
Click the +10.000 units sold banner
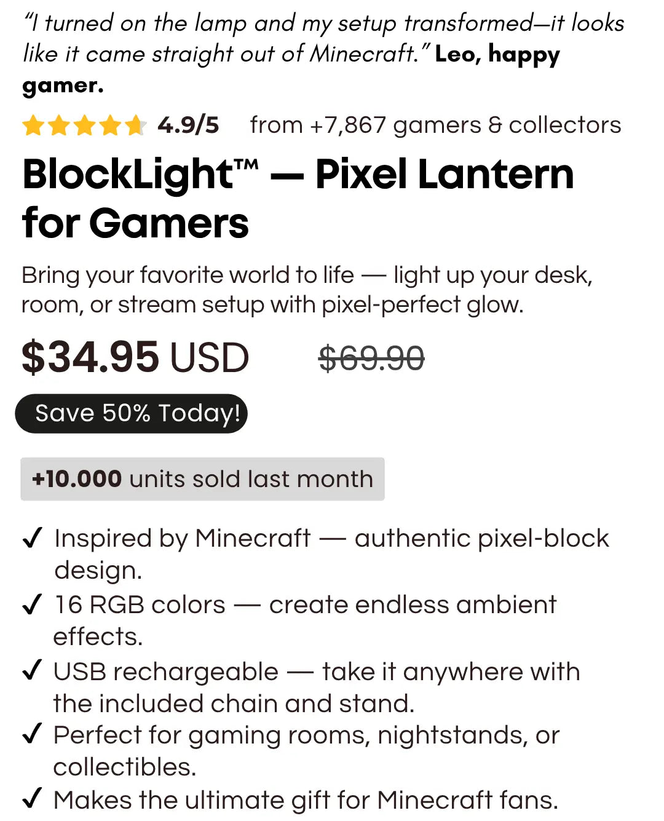[202, 479]
